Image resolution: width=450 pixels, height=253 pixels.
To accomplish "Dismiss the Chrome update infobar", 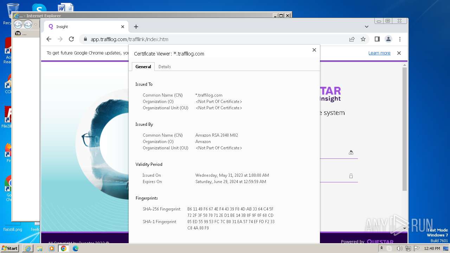I will point(399,53).
